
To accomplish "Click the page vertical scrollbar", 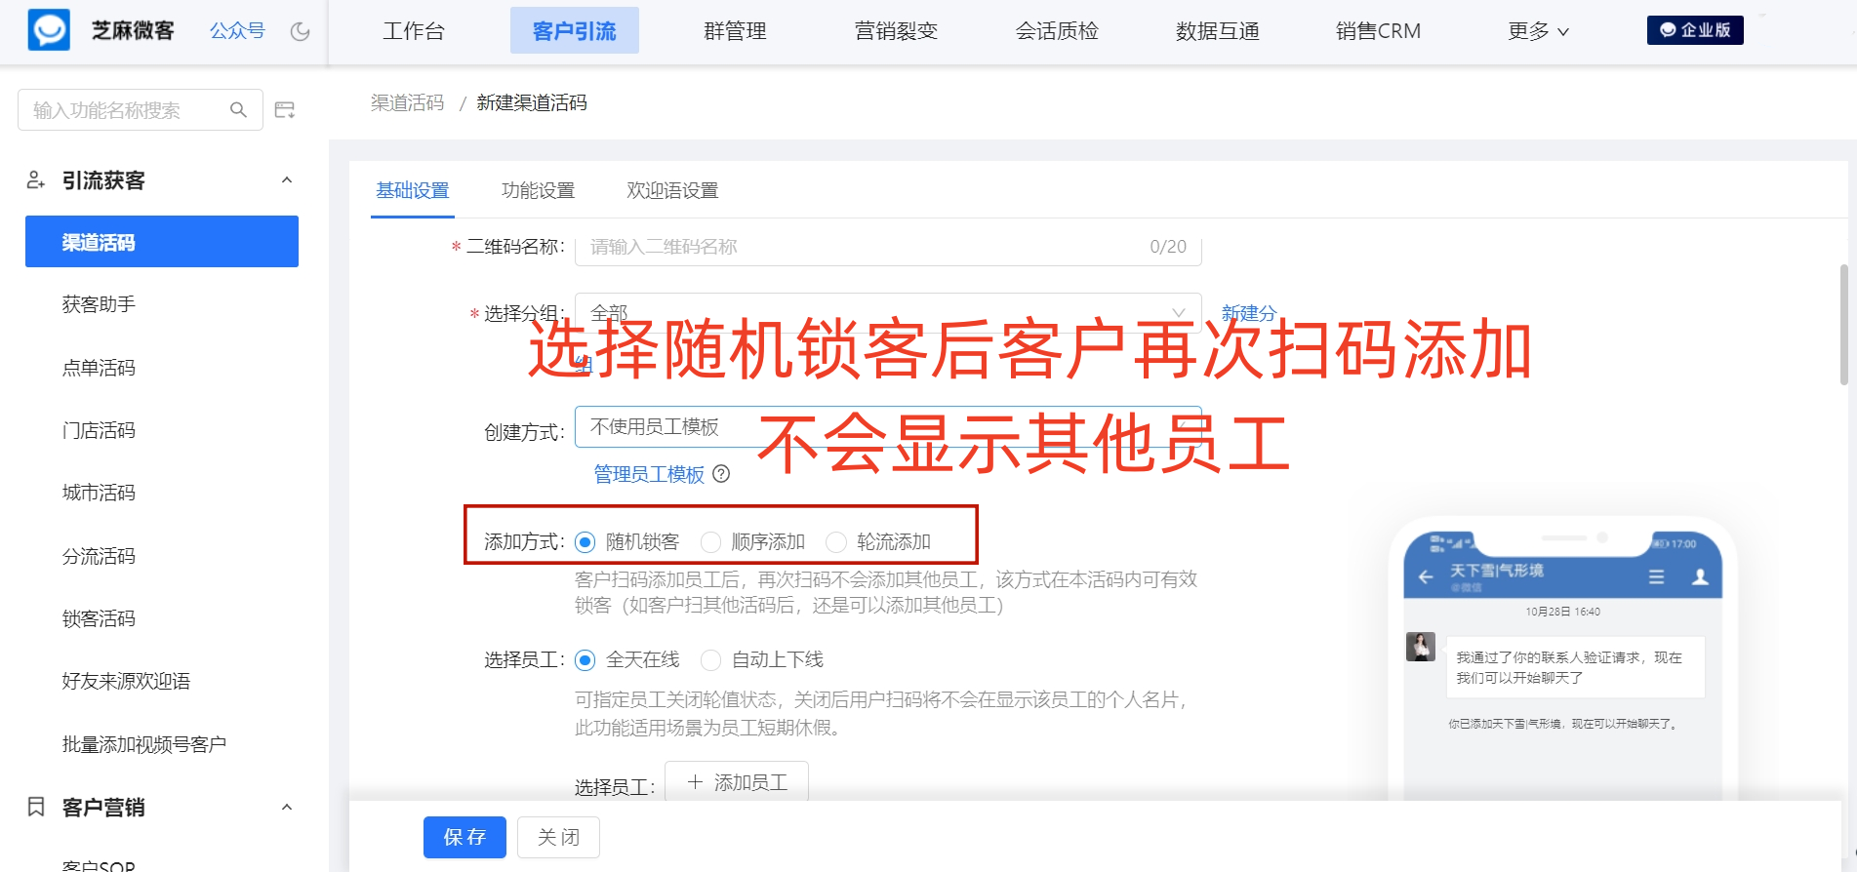I will 1843,325.
